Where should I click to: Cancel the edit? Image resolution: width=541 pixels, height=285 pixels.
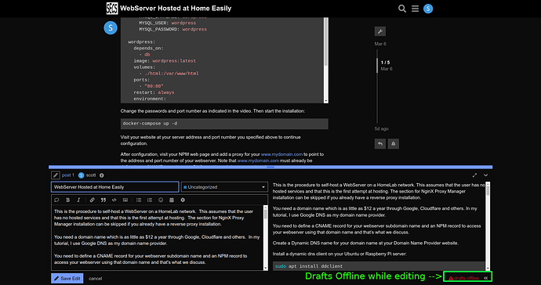pyautogui.click(x=95, y=279)
